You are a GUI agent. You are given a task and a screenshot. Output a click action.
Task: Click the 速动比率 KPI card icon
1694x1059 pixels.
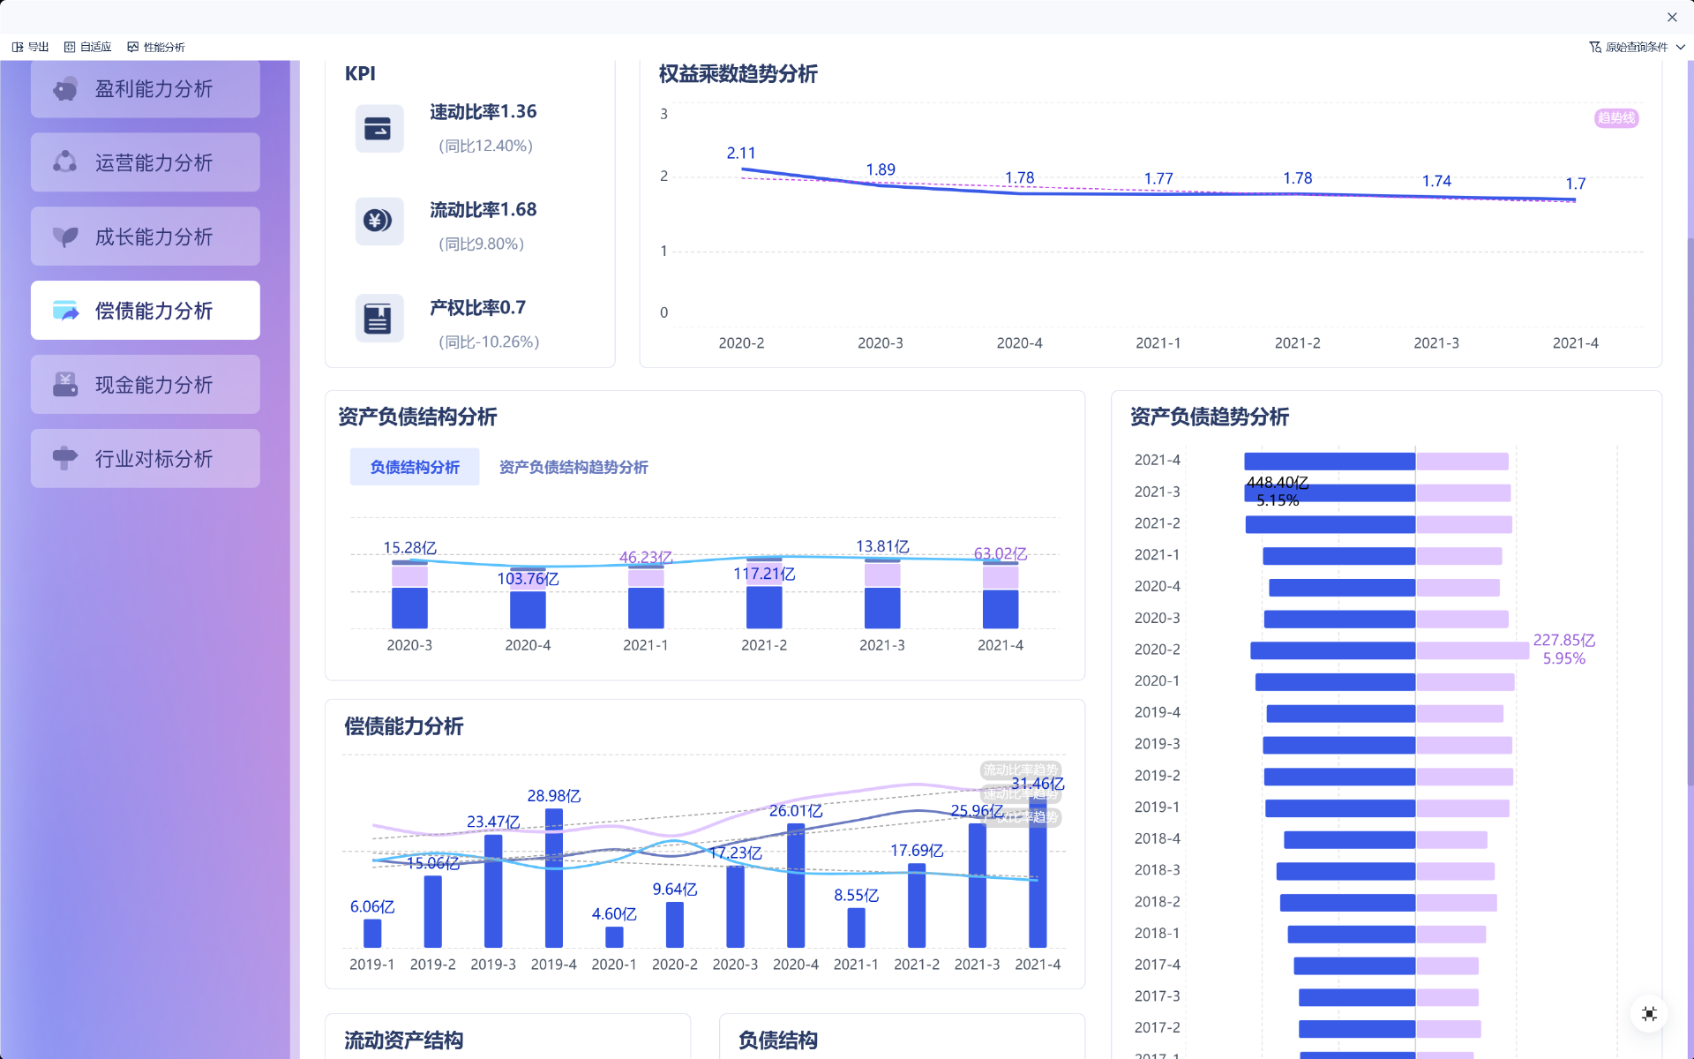[379, 129]
